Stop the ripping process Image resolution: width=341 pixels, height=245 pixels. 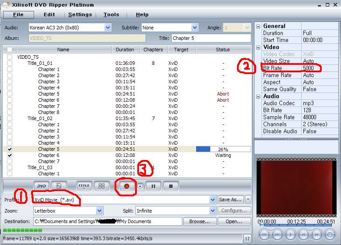tap(171, 186)
